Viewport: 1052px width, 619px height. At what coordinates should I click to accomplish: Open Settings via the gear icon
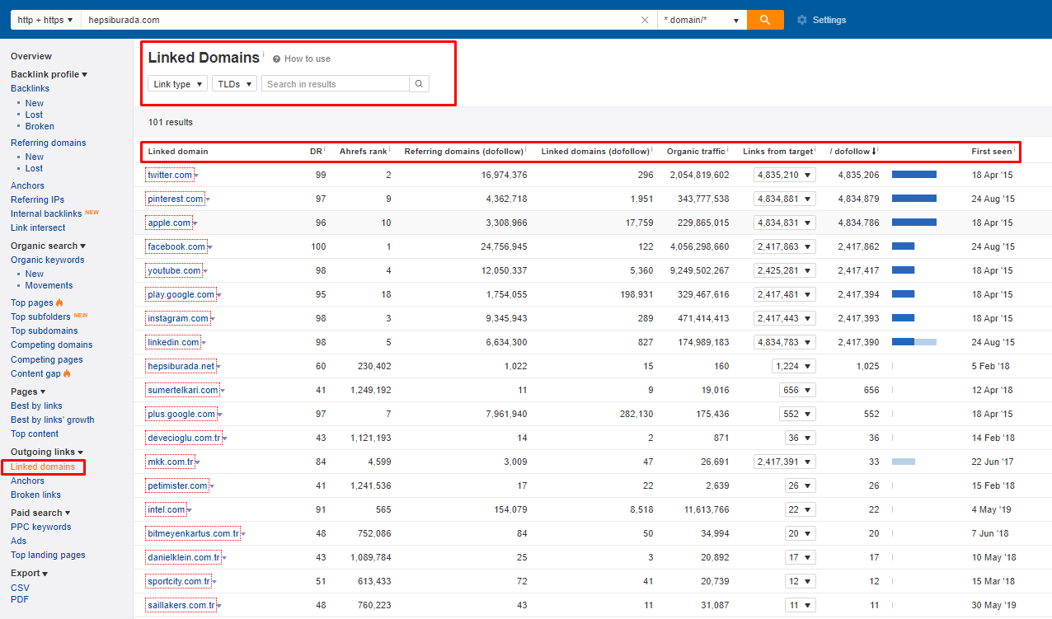(x=802, y=20)
